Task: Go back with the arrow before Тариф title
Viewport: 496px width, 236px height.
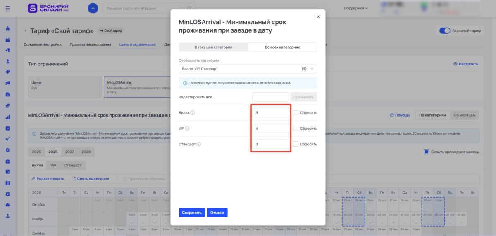Action: point(25,31)
